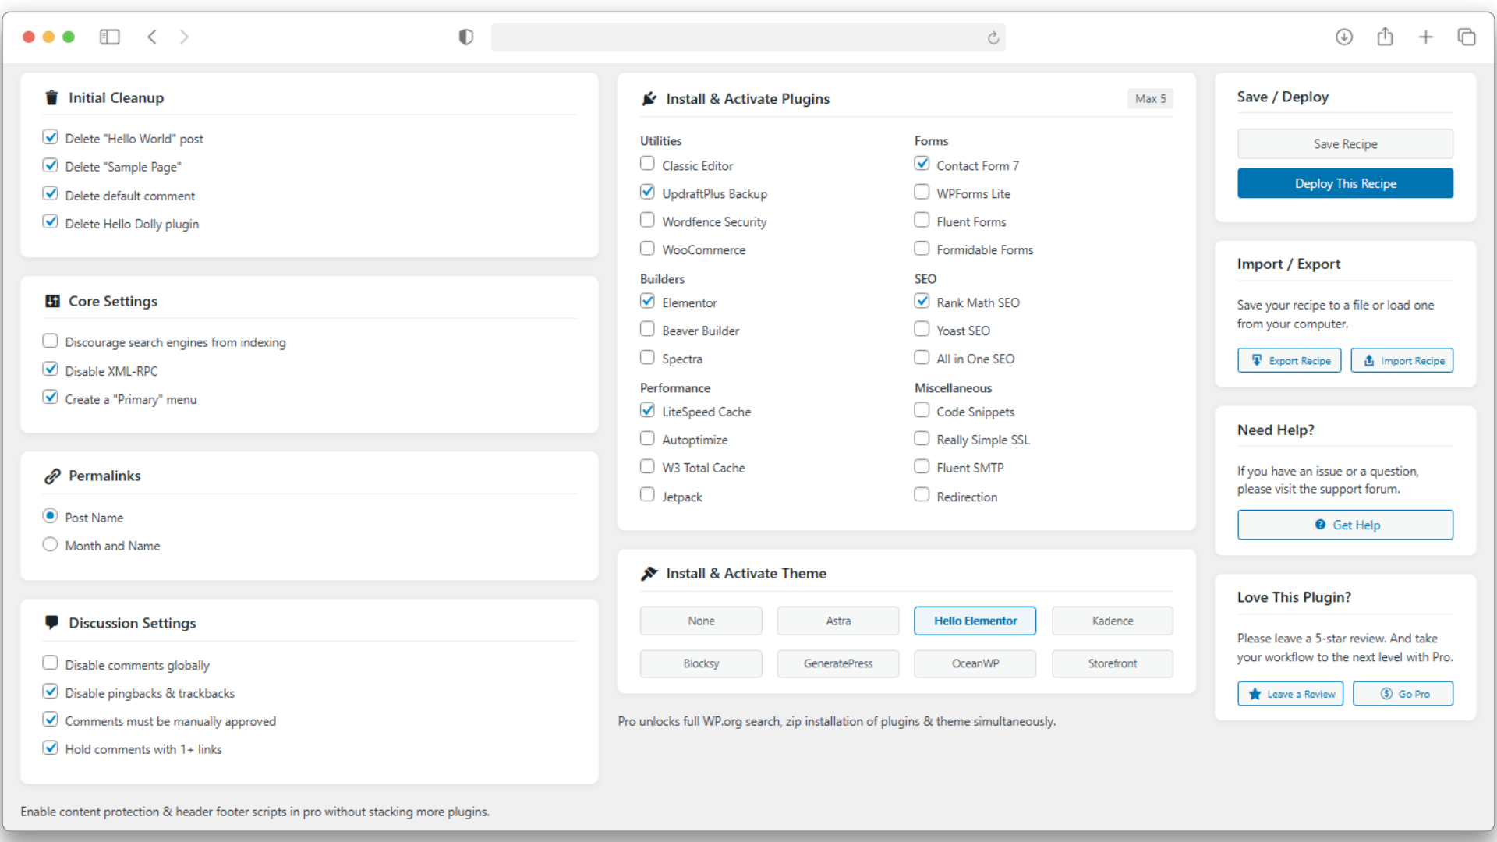Click the wrench icon beside Install & Activate Plugins

pos(649,98)
